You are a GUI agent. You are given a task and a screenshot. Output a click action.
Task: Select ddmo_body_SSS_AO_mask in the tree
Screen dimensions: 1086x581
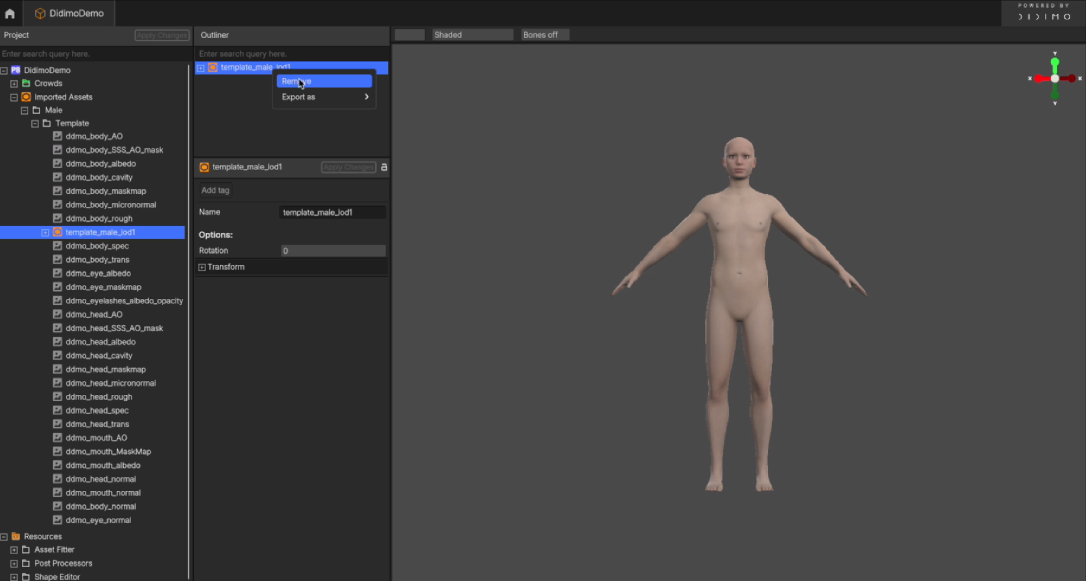click(x=115, y=150)
